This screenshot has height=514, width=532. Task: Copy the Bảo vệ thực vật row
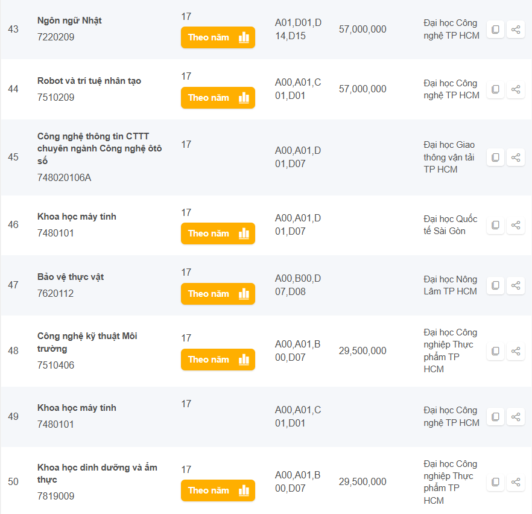point(495,285)
